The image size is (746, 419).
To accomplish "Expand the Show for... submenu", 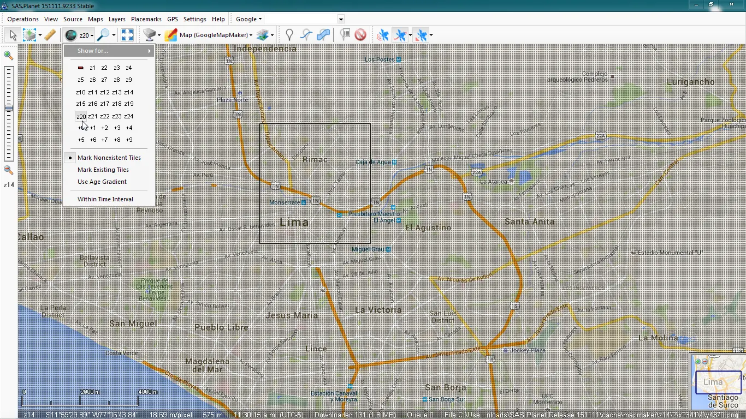I will click(109, 51).
